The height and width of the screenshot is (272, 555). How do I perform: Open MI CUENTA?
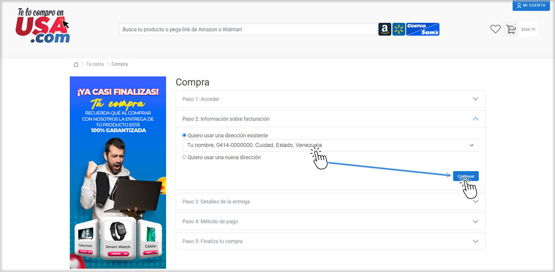click(531, 5)
